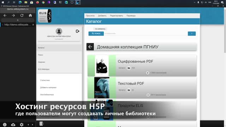Click the calculator-like icon in bottom bar
The height and width of the screenshot is (127, 226).
click(41, 124)
